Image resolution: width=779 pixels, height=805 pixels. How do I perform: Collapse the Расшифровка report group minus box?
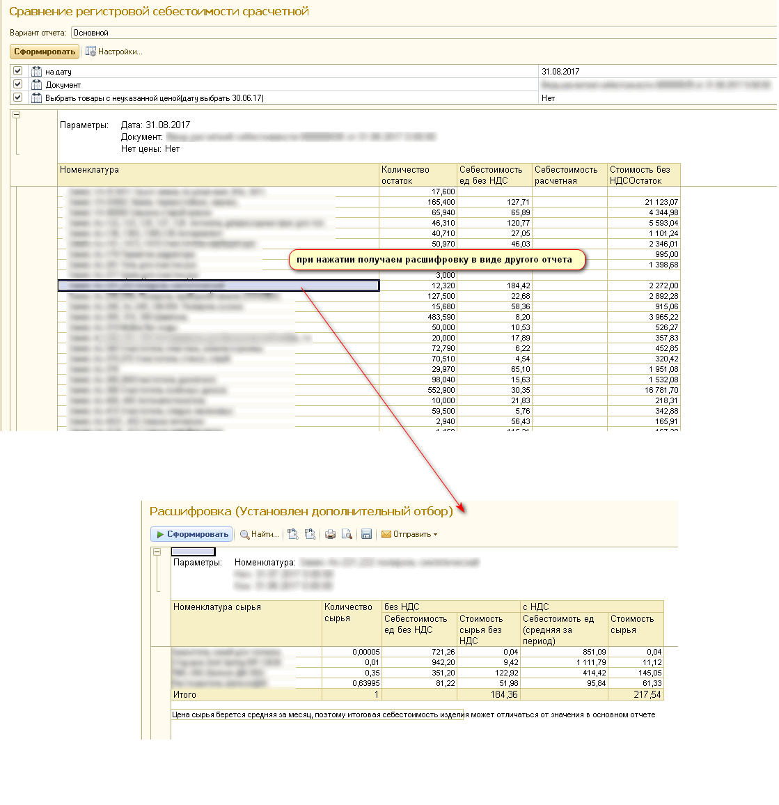point(157,552)
